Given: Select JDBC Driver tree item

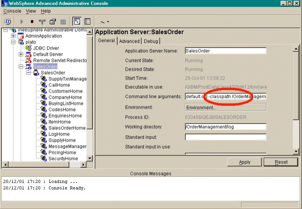Looking at the screenshot, I should pos(46,48).
